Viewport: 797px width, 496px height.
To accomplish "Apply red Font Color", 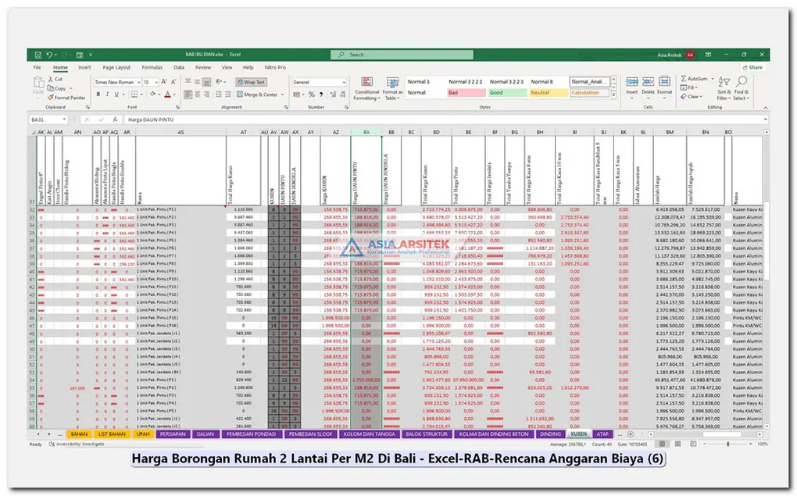I will (166, 95).
